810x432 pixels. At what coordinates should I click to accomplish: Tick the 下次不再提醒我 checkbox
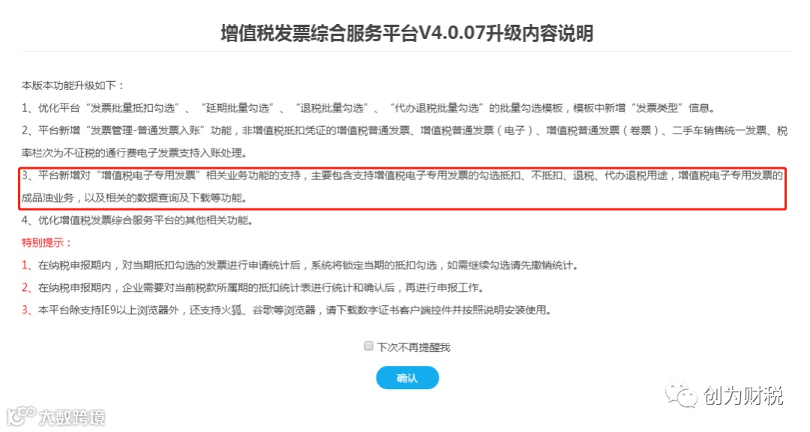point(368,346)
